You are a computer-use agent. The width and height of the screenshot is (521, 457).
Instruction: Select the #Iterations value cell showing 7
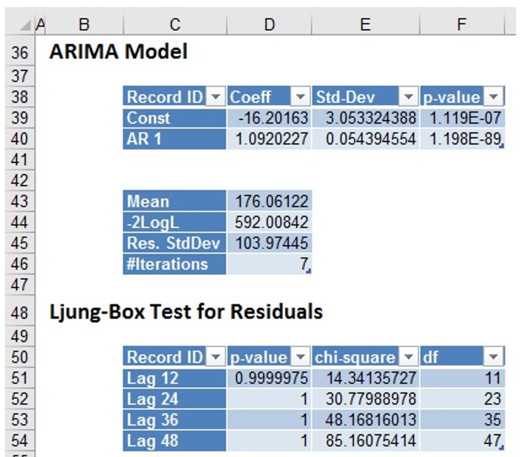[269, 264]
